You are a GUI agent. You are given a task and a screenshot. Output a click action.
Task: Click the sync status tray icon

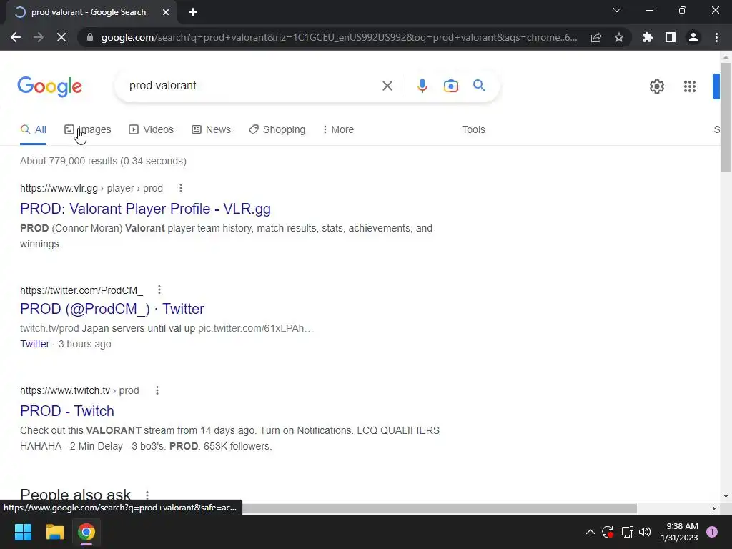[x=608, y=532]
